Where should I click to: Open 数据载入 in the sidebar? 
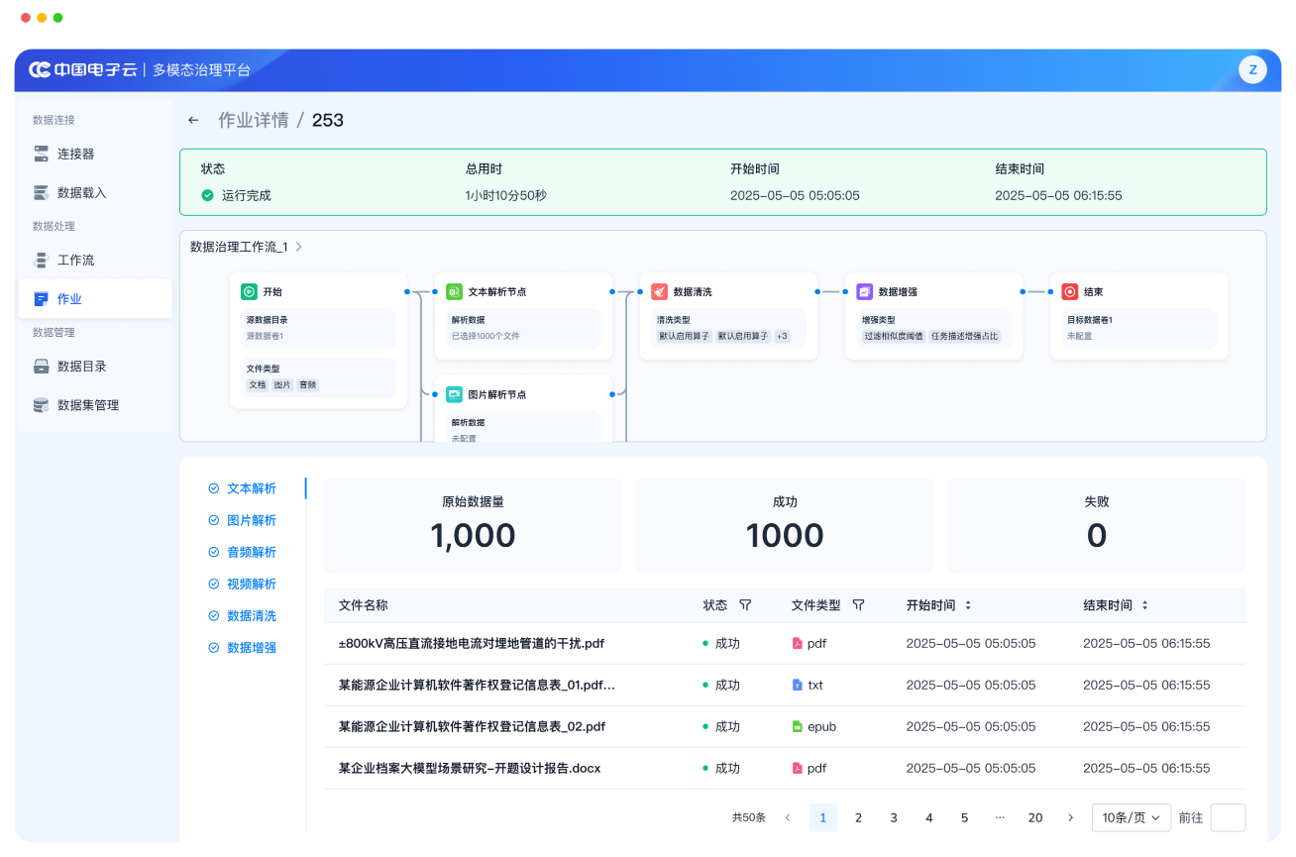point(81,193)
